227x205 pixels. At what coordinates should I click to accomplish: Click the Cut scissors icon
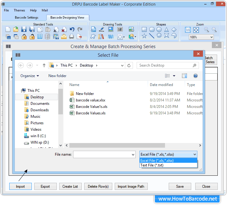(56, 29)
